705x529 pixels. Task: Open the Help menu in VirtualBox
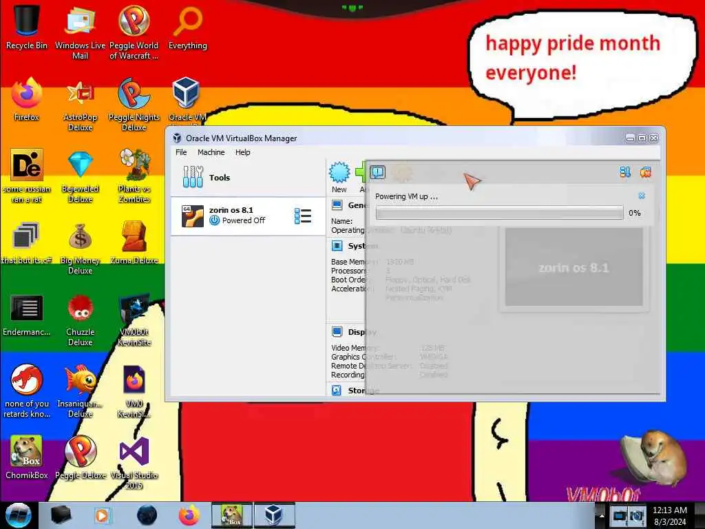point(243,152)
